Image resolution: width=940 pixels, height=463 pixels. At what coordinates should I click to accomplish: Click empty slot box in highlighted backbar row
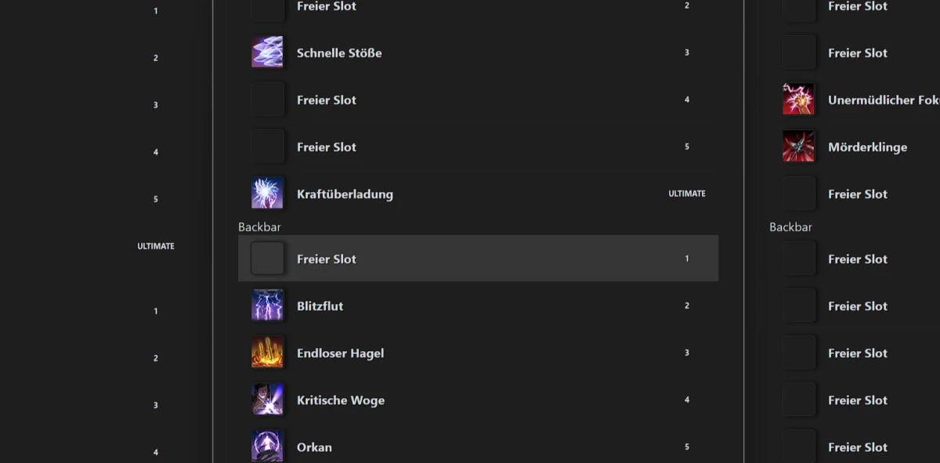point(267,259)
